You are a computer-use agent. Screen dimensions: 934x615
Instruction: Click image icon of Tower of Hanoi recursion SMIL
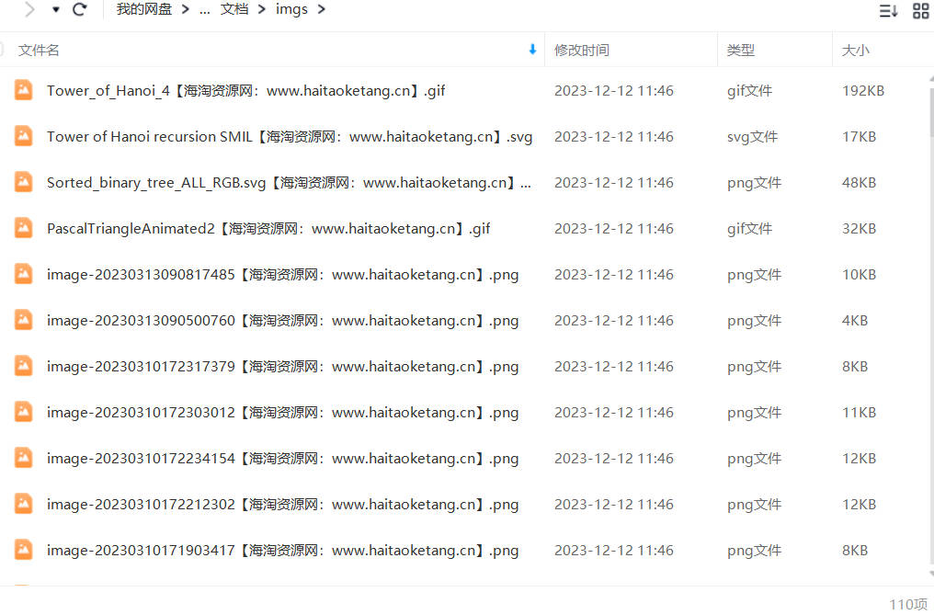[23, 136]
